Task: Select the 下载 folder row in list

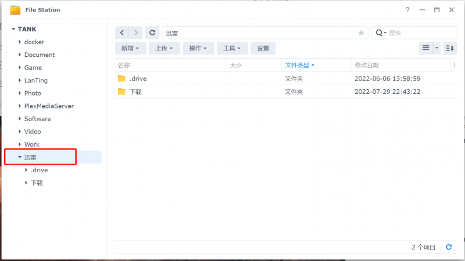Action: [135, 92]
